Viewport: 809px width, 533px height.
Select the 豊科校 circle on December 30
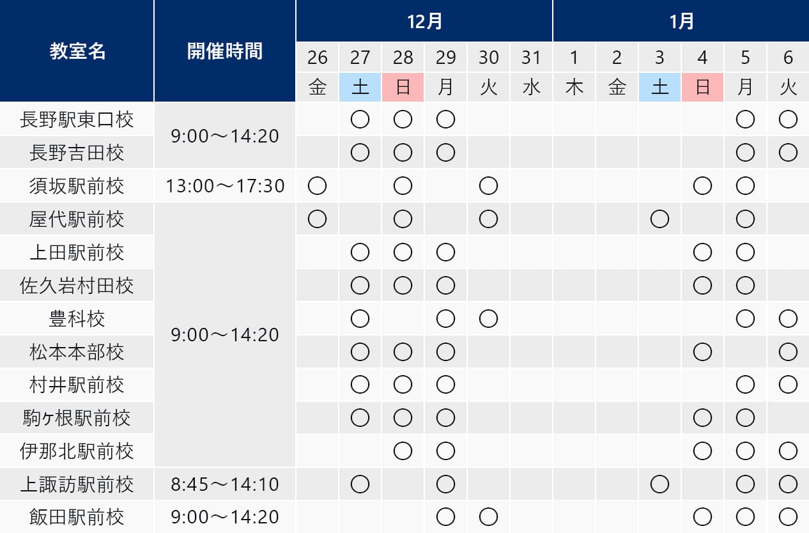tap(489, 318)
